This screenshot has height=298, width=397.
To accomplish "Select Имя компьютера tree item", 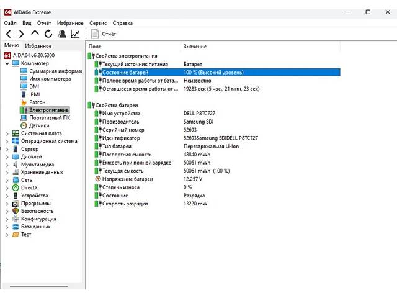I will click(50, 79).
